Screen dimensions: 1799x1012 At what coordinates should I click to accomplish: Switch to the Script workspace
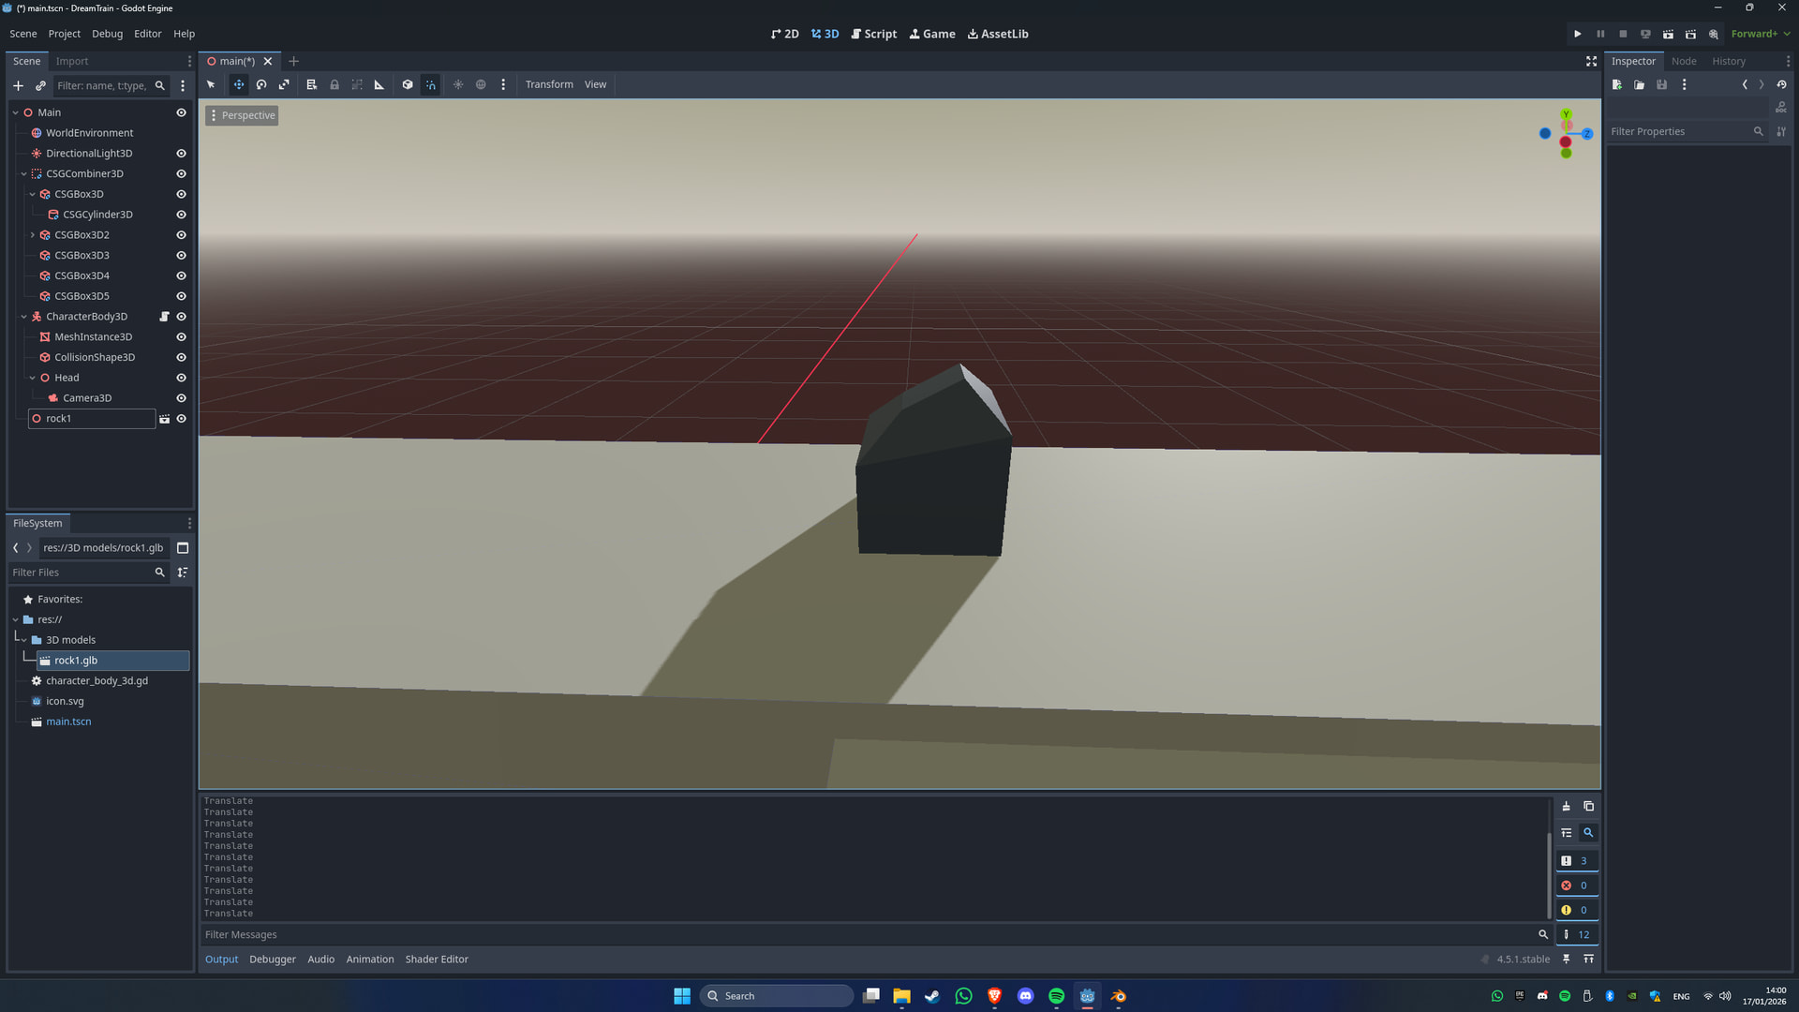873,34
